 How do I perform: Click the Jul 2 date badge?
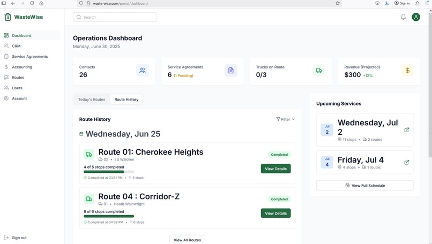[327, 130]
